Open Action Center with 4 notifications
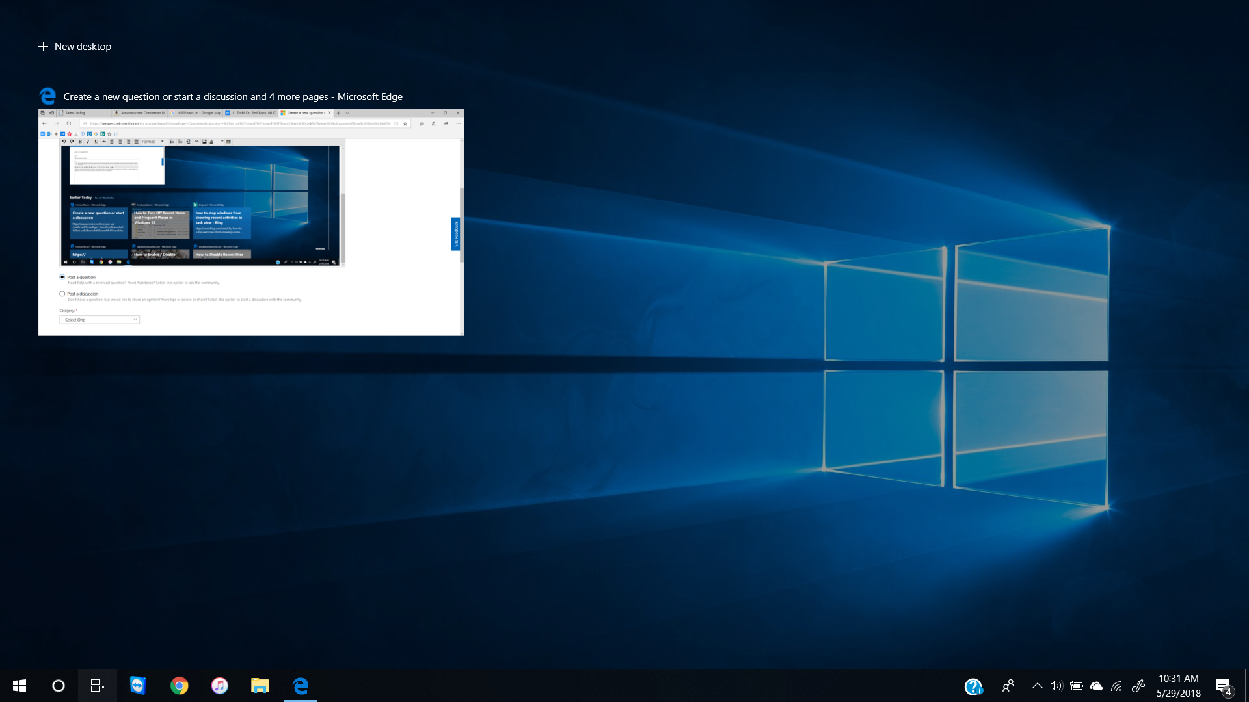Image resolution: width=1249 pixels, height=702 pixels. click(x=1224, y=686)
